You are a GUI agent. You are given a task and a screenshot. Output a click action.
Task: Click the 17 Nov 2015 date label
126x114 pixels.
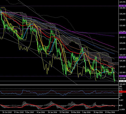pyautogui.click(x=19, y=112)
